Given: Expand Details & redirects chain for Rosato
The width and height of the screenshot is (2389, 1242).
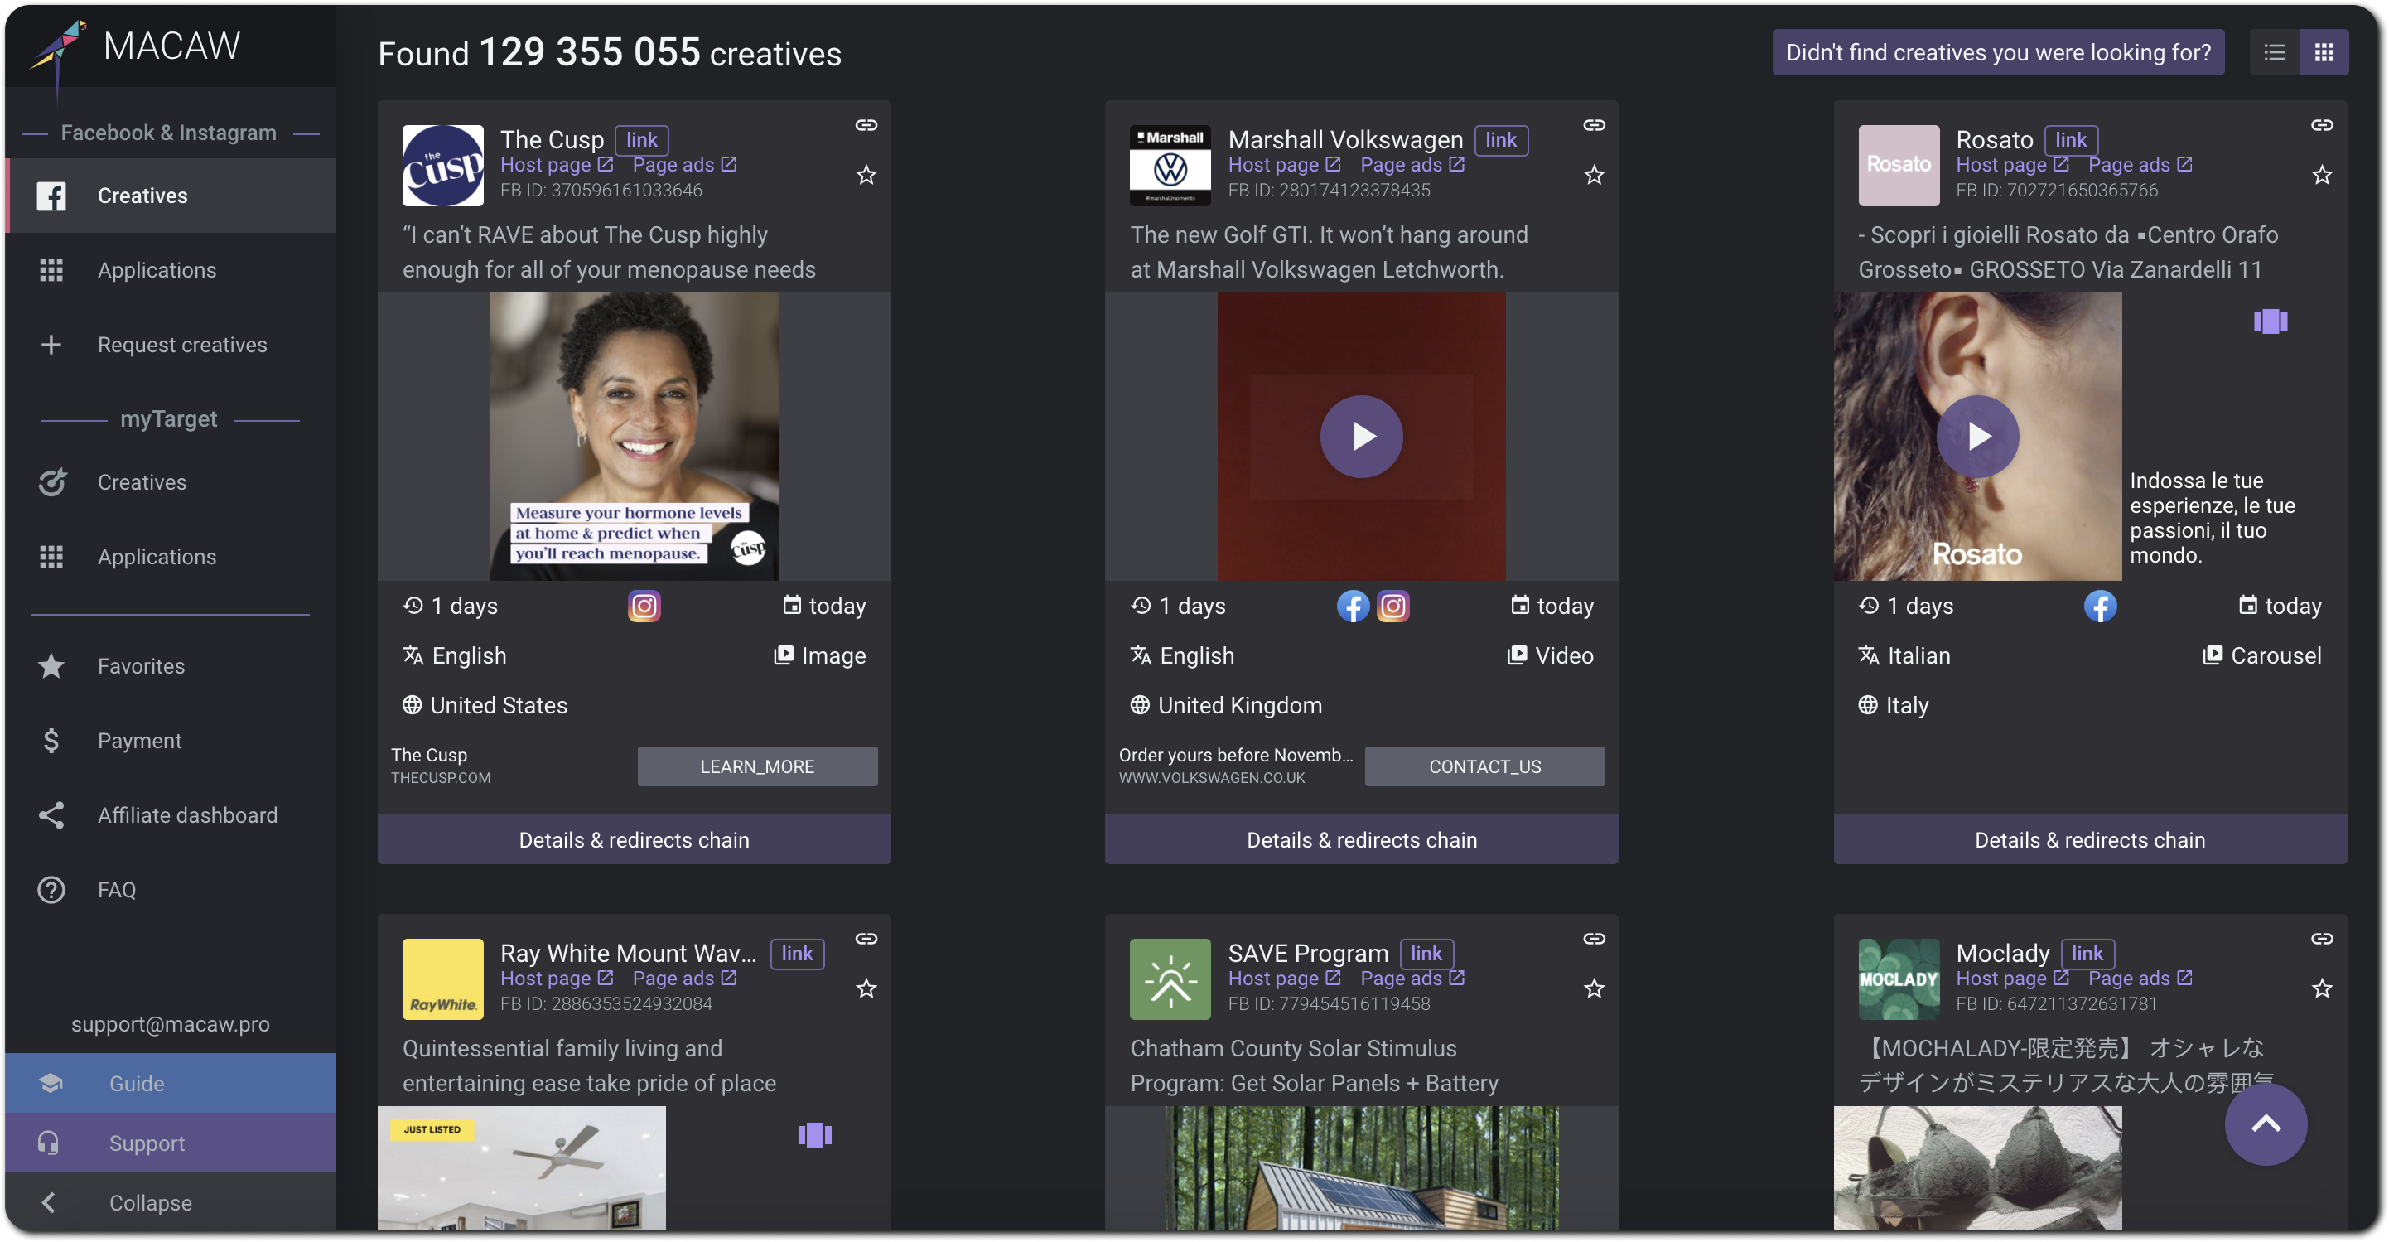Looking at the screenshot, I should 2091,840.
